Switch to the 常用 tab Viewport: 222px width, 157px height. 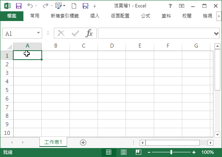(x=35, y=16)
